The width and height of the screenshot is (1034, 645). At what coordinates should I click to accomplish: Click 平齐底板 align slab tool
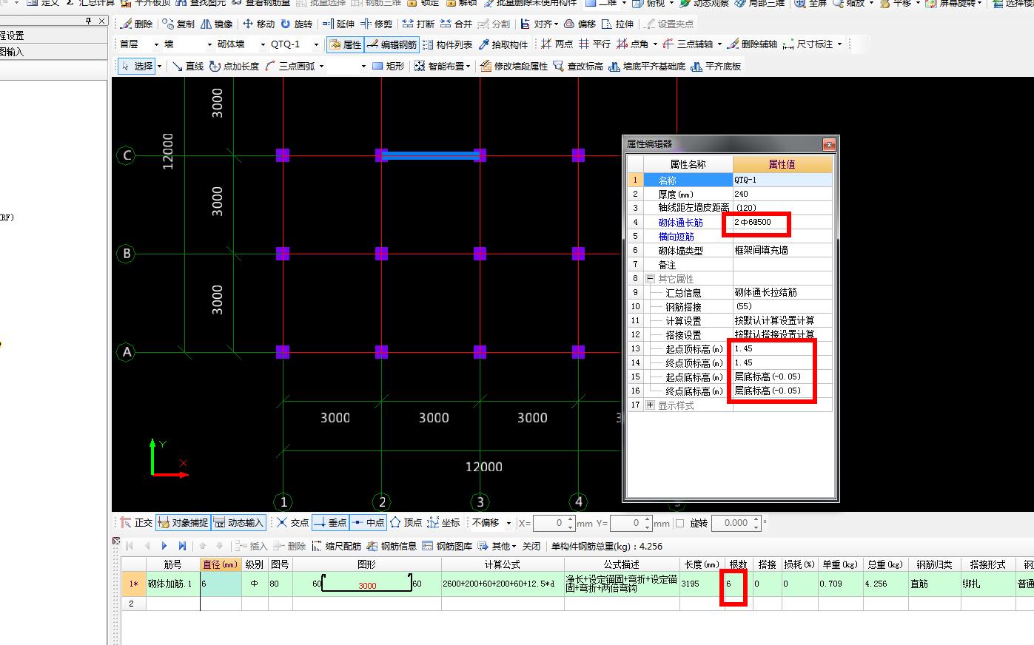click(716, 66)
